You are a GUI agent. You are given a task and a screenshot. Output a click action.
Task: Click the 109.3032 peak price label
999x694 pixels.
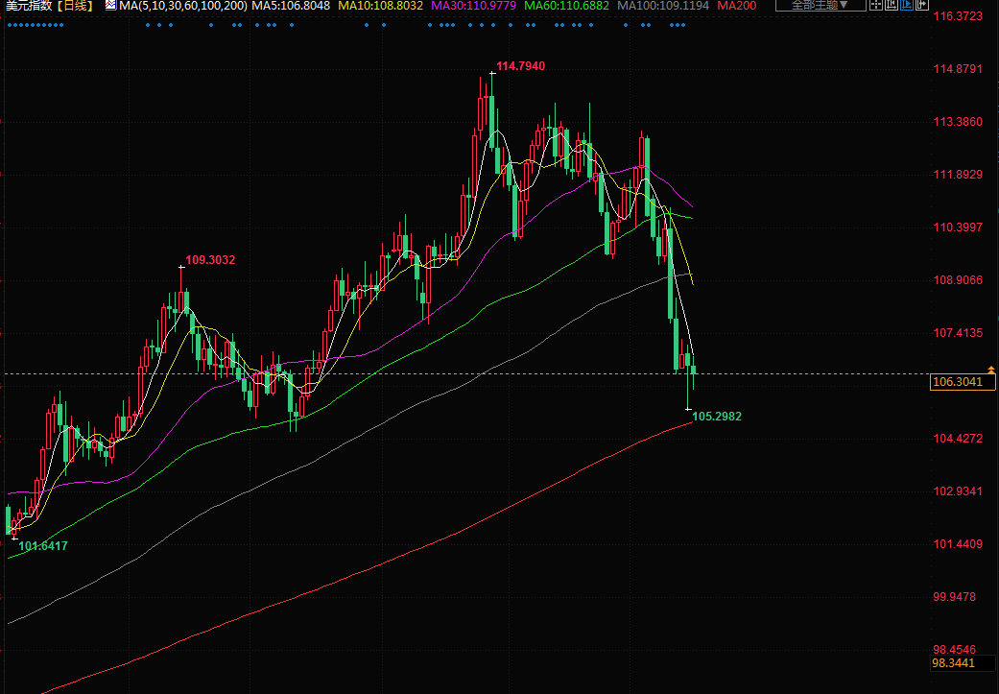click(210, 259)
